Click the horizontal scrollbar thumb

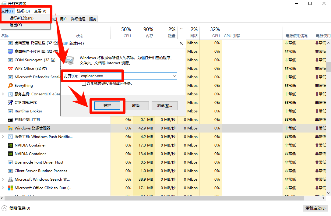pyautogui.click(x=154, y=198)
